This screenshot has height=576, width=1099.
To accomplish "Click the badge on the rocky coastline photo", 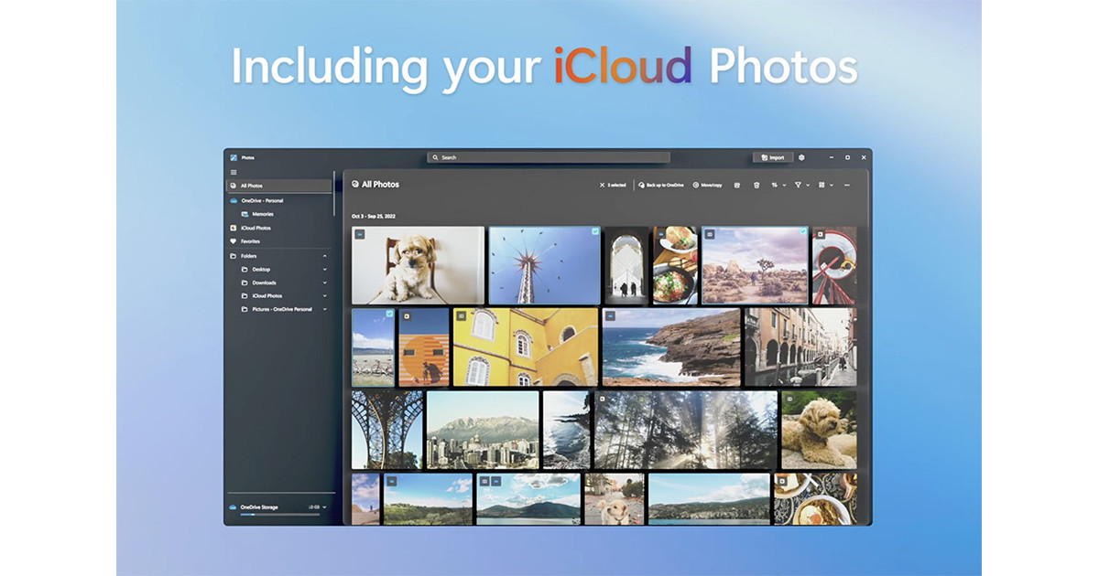I will pos(610,316).
